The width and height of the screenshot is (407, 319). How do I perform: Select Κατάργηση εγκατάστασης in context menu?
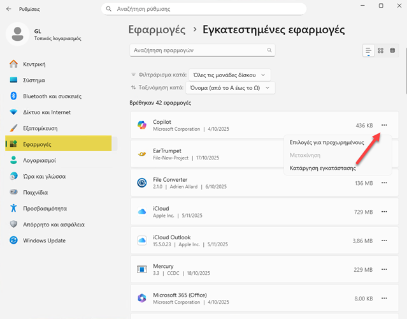(322, 168)
